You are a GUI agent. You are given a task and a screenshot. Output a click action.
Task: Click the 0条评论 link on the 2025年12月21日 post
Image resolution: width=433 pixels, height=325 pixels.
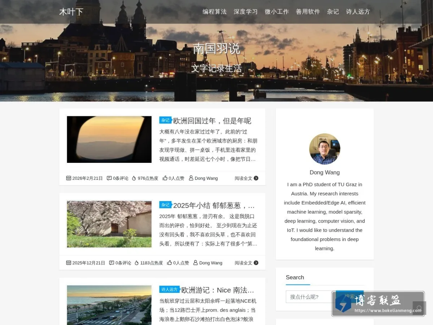123,263
